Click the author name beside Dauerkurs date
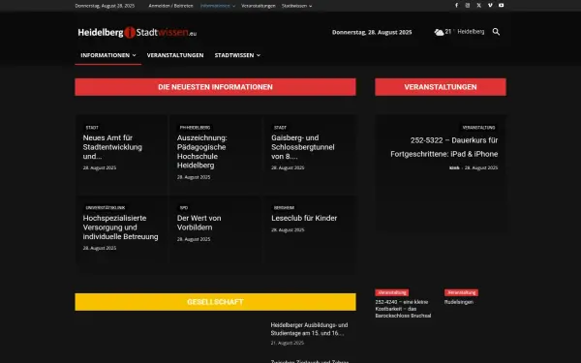Screen dimensions: 581x363 [x=454, y=168]
